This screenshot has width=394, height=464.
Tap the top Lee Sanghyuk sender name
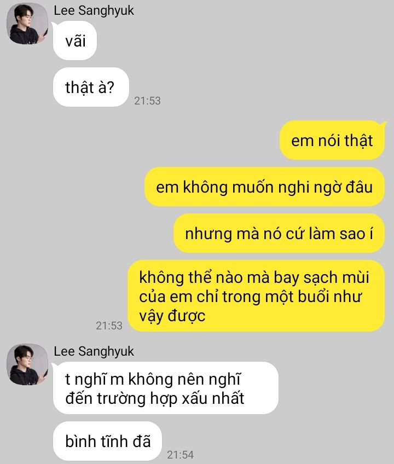point(94,10)
